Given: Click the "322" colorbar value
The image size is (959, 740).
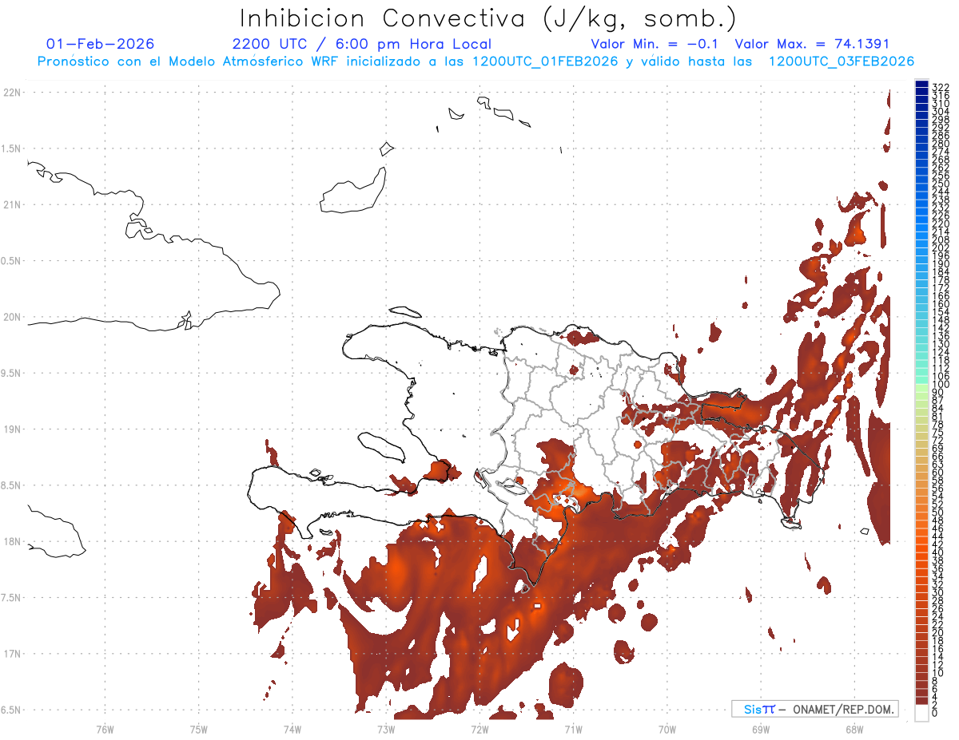Looking at the screenshot, I should click(x=941, y=87).
